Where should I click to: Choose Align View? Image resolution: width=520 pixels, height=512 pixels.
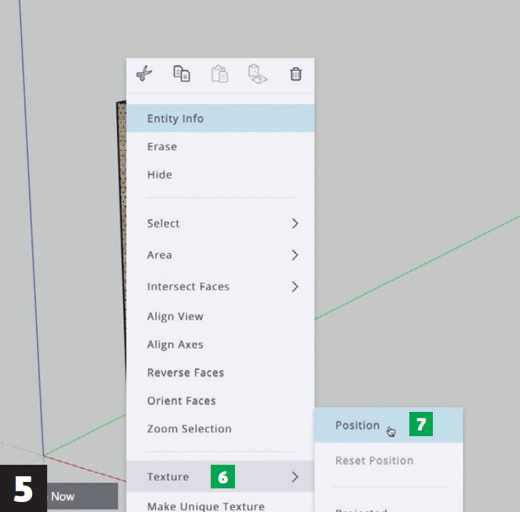(220, 317)
